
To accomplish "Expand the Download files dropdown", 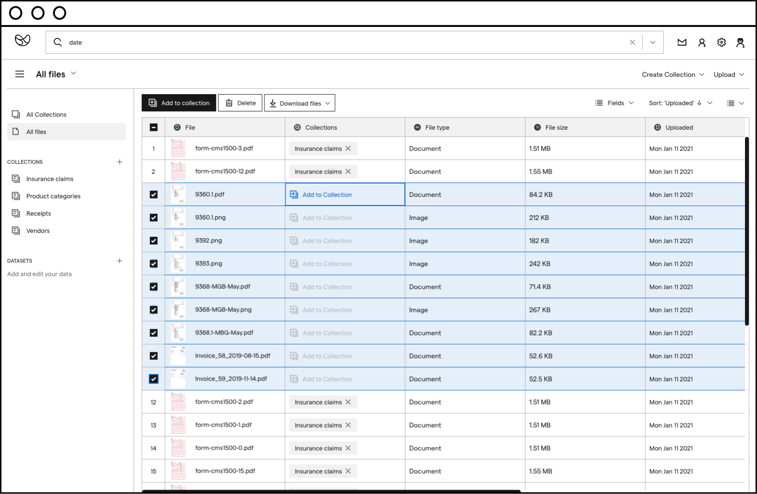I will (300, 103).
